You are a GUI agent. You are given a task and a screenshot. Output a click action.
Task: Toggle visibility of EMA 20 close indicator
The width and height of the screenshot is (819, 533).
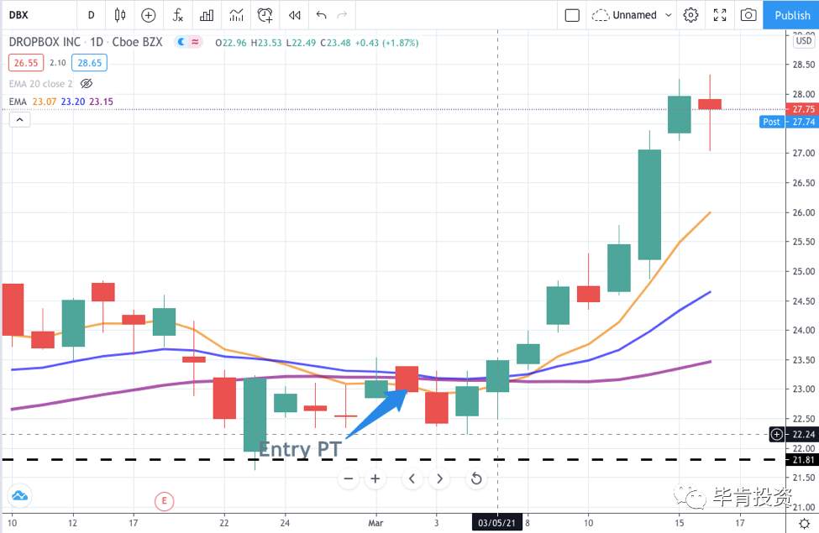pos(87,84)
